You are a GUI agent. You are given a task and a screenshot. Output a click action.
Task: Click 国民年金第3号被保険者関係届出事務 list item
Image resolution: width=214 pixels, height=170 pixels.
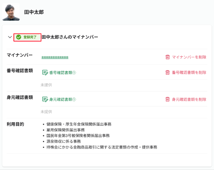tap(78, 135)
